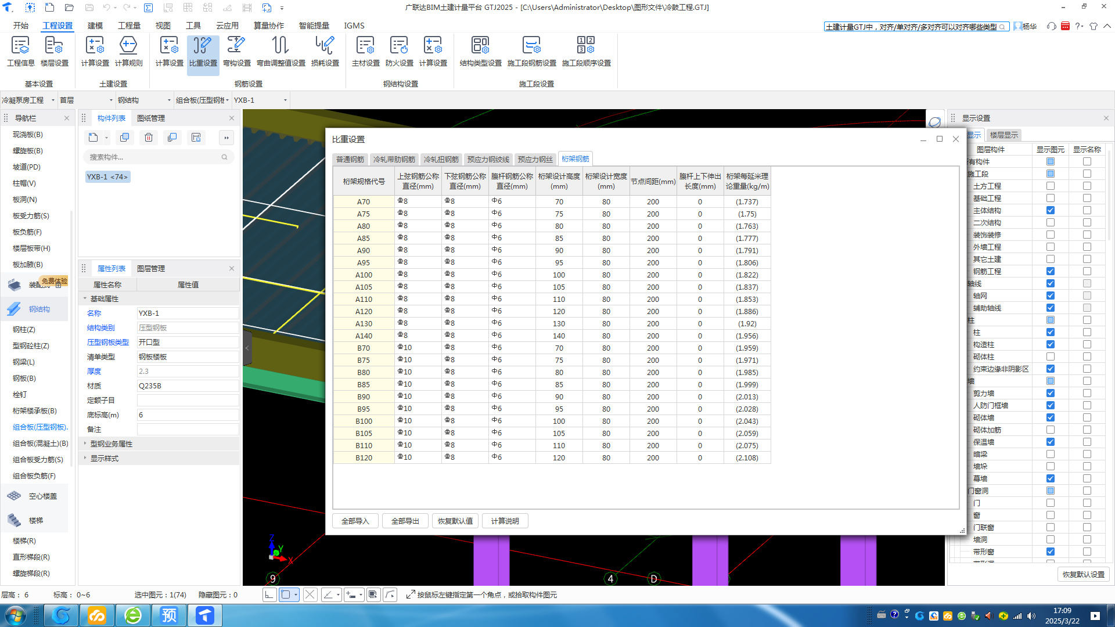Click the search magnifier in component search
Image resolution: width=1115 pixels, height=627 pixels.
click(x=224, y=157)
